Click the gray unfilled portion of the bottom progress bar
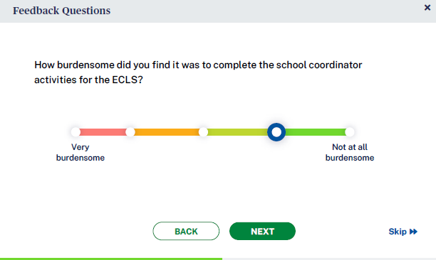This screenshot has width=436, height=260. point(329,259)
